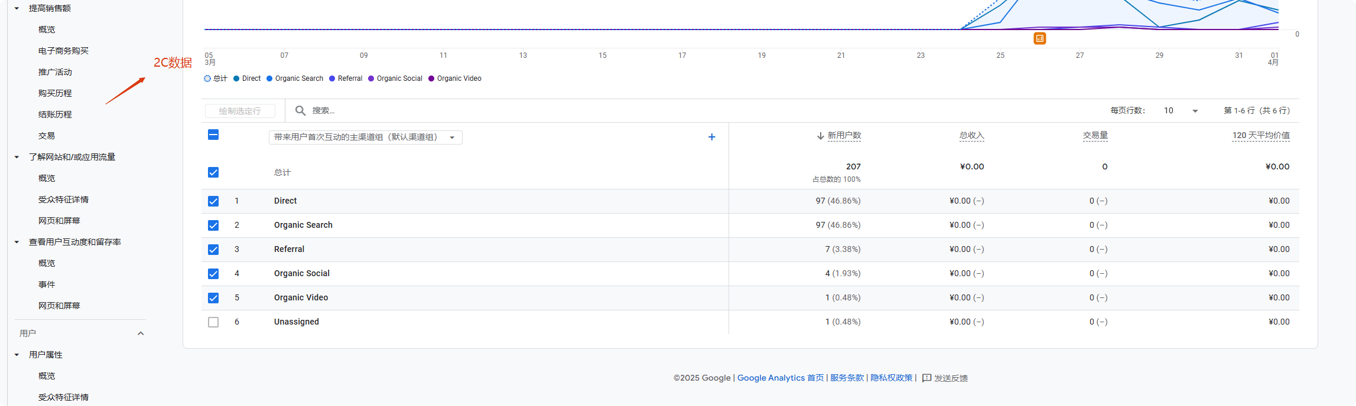The height and width of the screenshot is (406, 1356).
Task: Click the 发送反馈 link
Action: coord(951,378)
